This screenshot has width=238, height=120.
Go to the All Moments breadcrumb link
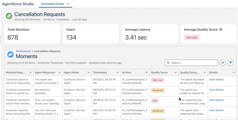[x=23, y=51]
